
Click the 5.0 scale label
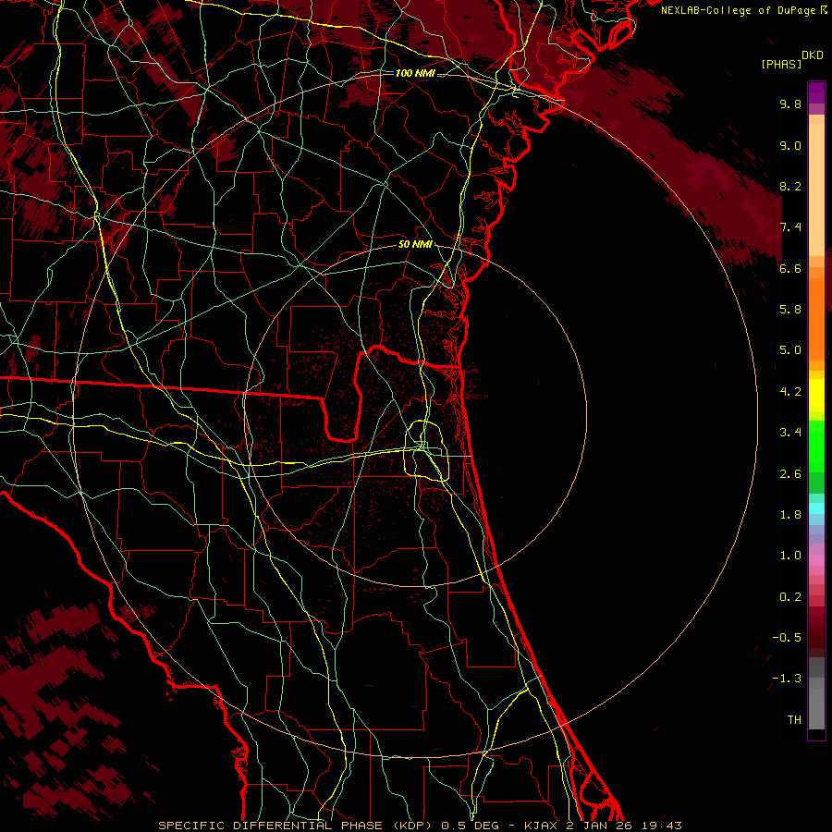click(790, 350)
